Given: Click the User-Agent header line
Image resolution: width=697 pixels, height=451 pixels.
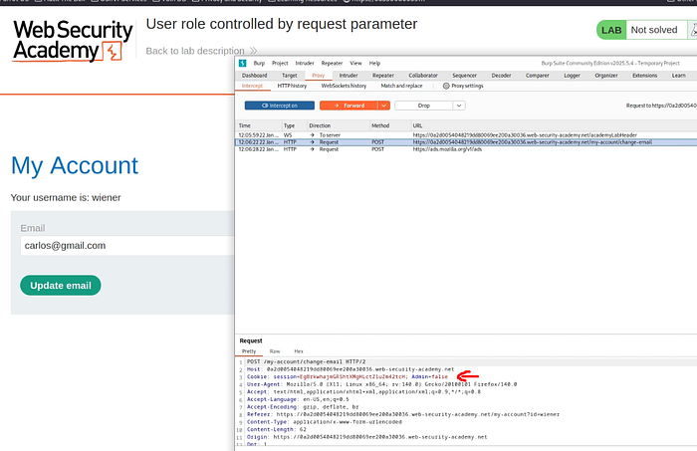Looking at the screenshot, I should click(x=381, y=384).
